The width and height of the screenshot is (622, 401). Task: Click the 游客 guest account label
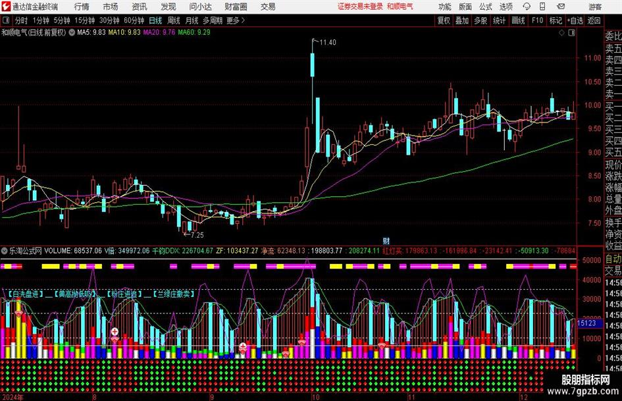(595, 7)
